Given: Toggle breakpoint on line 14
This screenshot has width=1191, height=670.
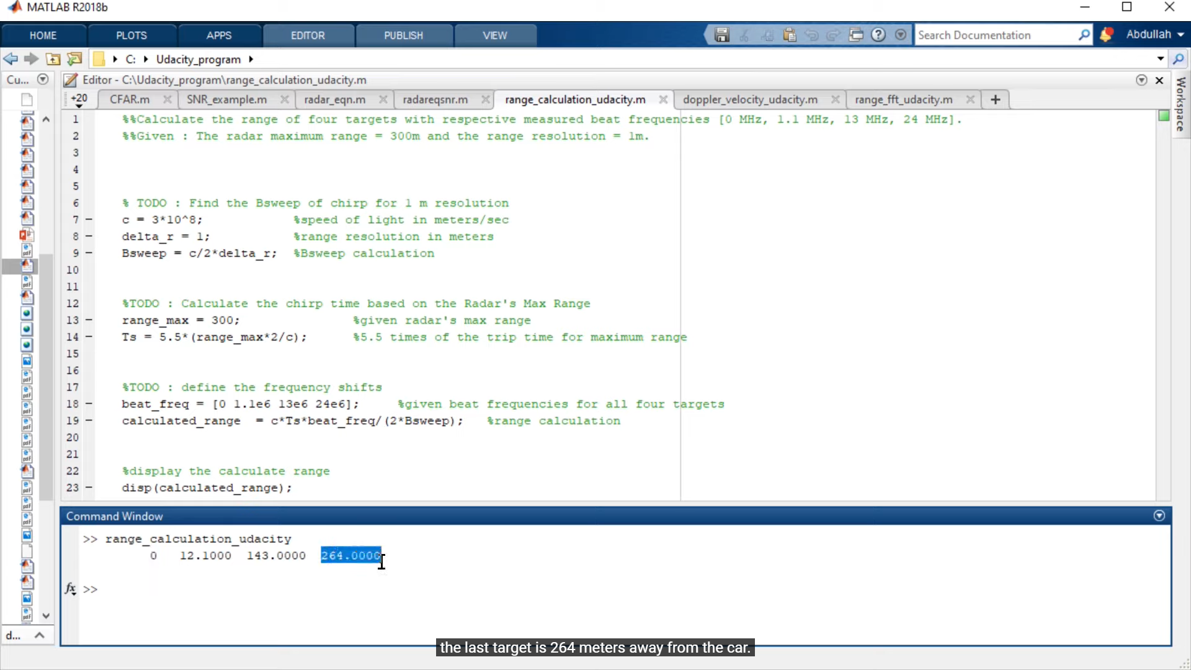Looking at the screenshot, I should point(89,337).
